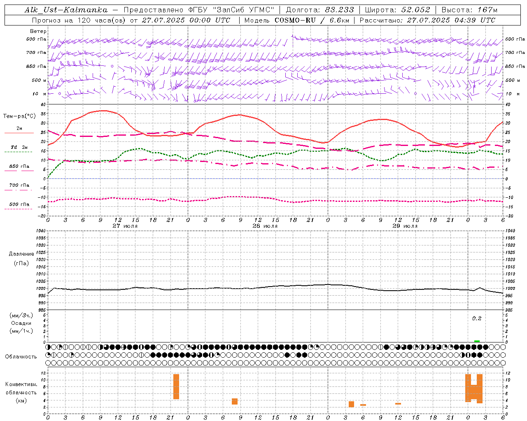Click the 'Td 2м' dew point legend entry

pos(19,147)
